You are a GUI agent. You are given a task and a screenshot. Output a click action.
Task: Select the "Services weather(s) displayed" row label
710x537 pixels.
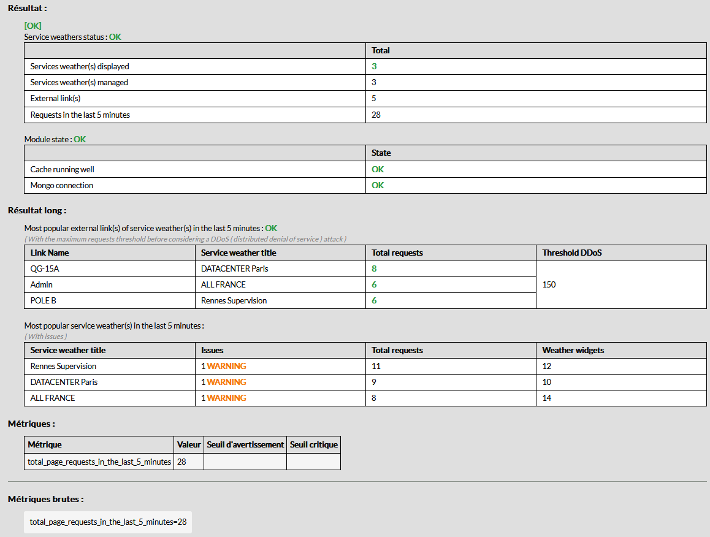click(80, 66)
